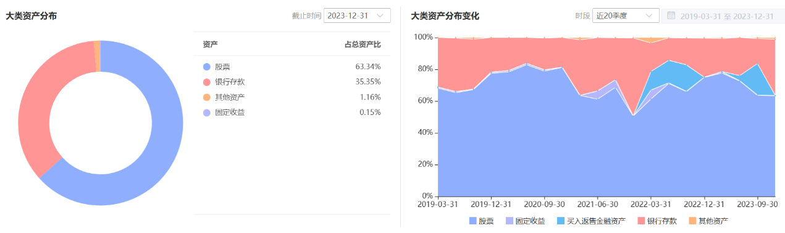The width and height of the screenshot is (785, 233).
Task: Expand the 近20季度 period dropdown
Action: click(625, 15)
